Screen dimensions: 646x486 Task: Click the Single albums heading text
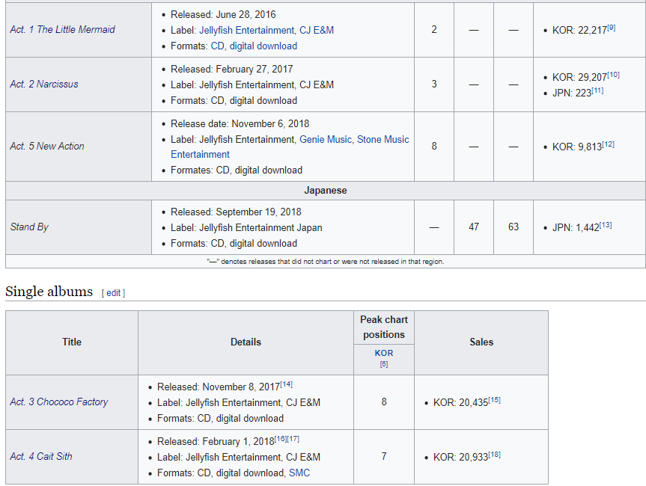point(49,292)
